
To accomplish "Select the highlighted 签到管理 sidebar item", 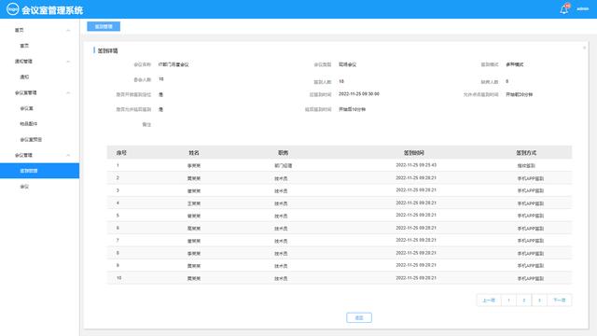I will pyautogui.click(x=39, y=171).
